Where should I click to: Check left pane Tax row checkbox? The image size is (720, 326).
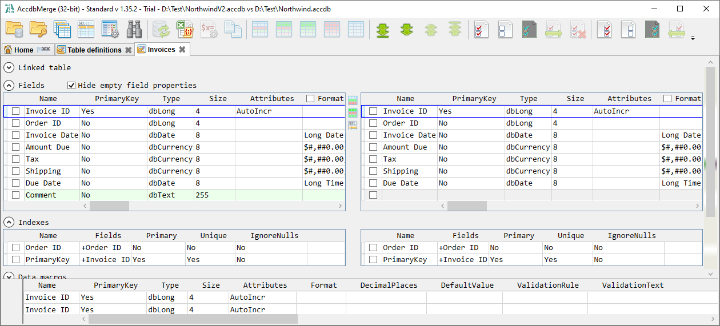tap(16, 159)
